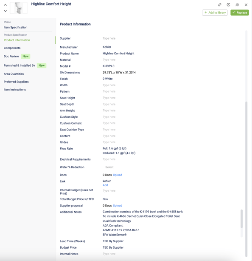Viewport: 252px width, 261px height.
Task: Open the comments bubble icon
Action: point(237,5)
